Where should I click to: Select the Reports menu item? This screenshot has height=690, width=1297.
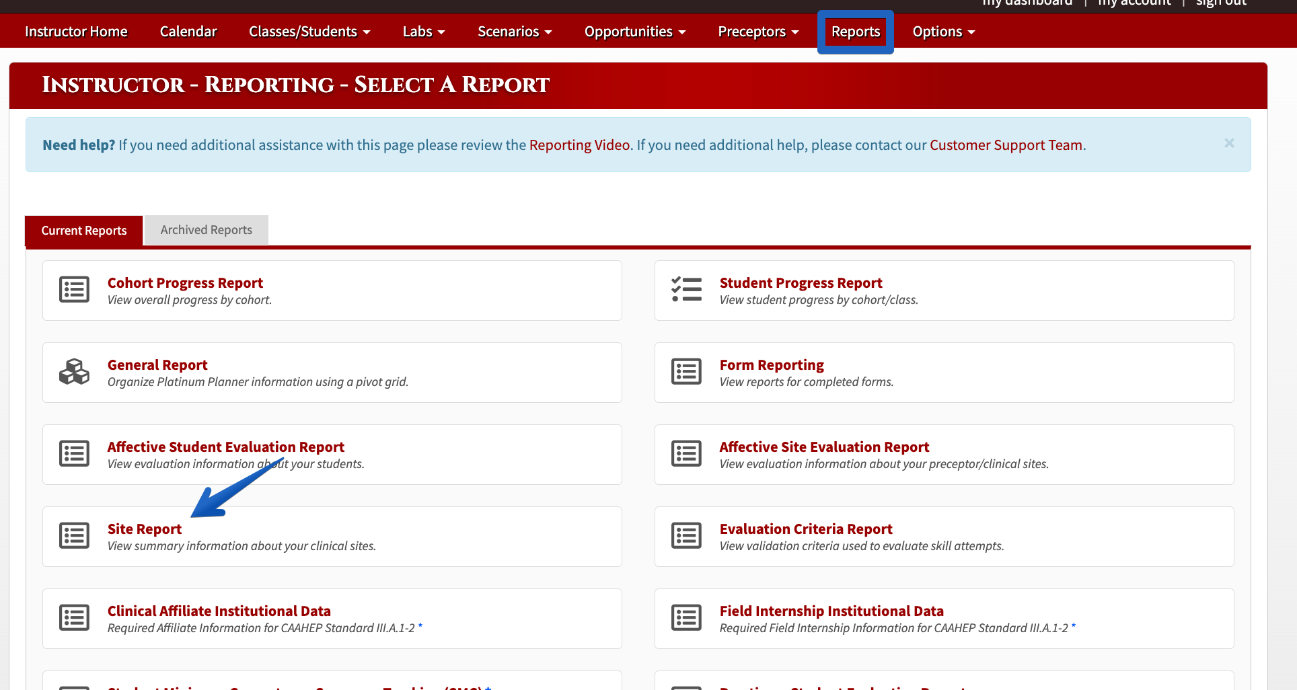(856, 32)
